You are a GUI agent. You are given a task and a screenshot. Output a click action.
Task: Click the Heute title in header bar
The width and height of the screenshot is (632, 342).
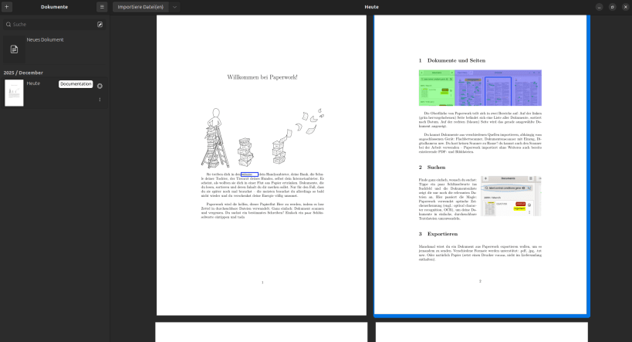click(372, 7)
